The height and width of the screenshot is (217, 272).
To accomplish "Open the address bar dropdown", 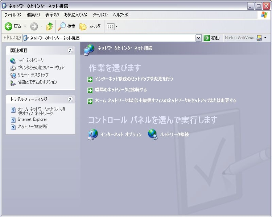I will point(198,38).
